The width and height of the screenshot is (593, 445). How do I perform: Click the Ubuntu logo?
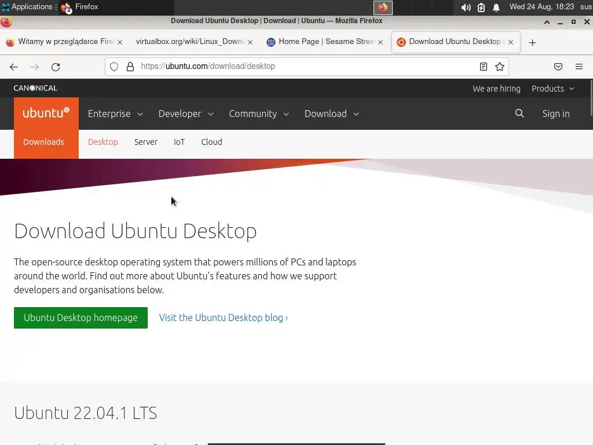pos(46,113)
